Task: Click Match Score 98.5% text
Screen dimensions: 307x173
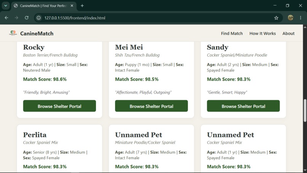Action: (x=137, y=79)
